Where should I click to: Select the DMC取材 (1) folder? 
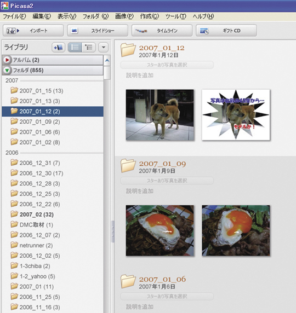[53, 225]
